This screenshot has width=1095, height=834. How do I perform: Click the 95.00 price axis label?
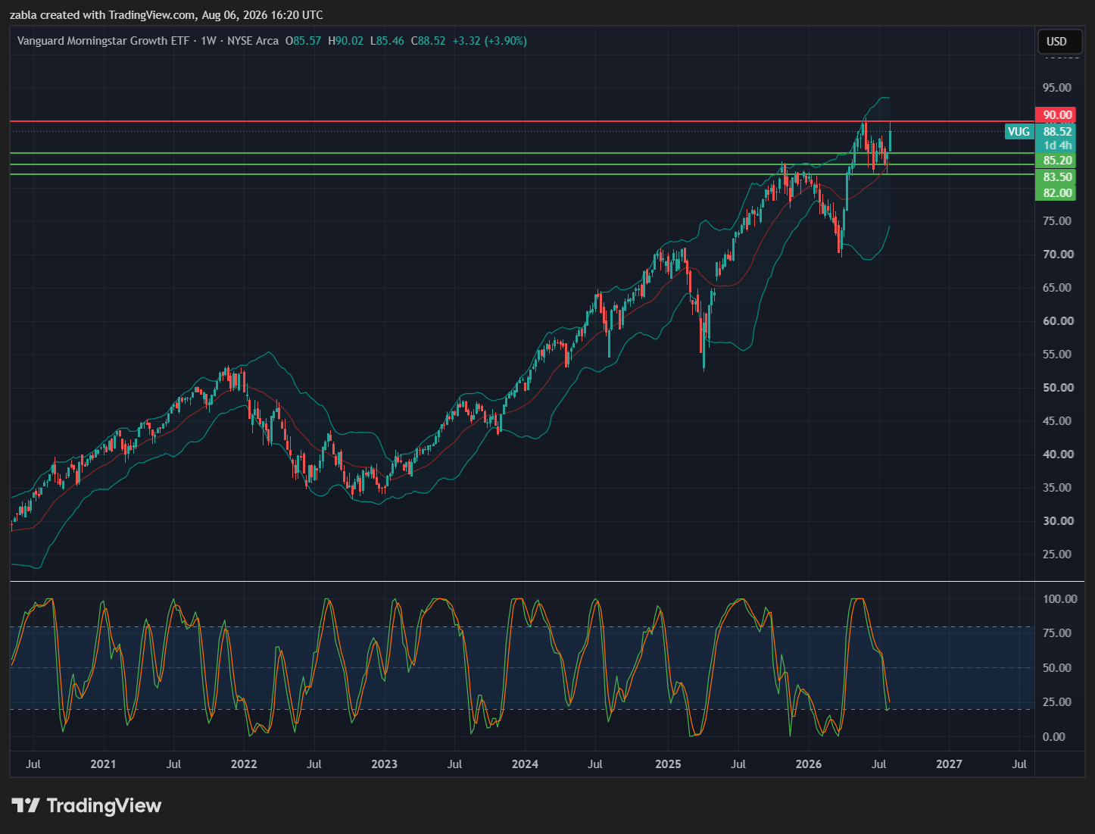click(x=1057, y=88)
